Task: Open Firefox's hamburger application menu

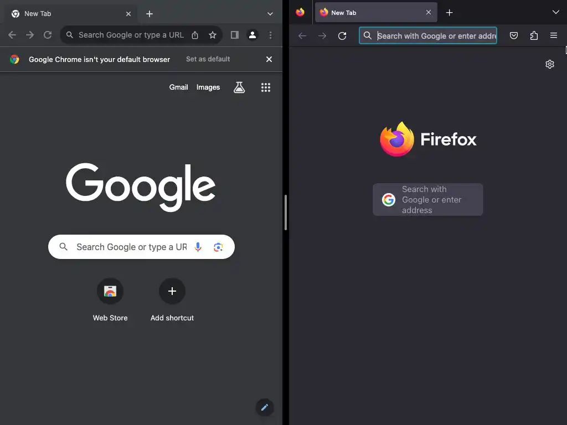Action: click(x=553, y=35)
